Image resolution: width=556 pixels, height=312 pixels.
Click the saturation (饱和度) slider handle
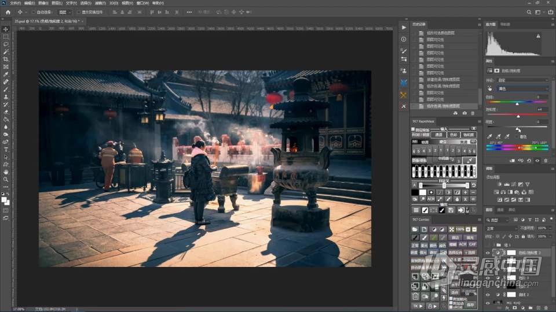(x=518, y=116)
